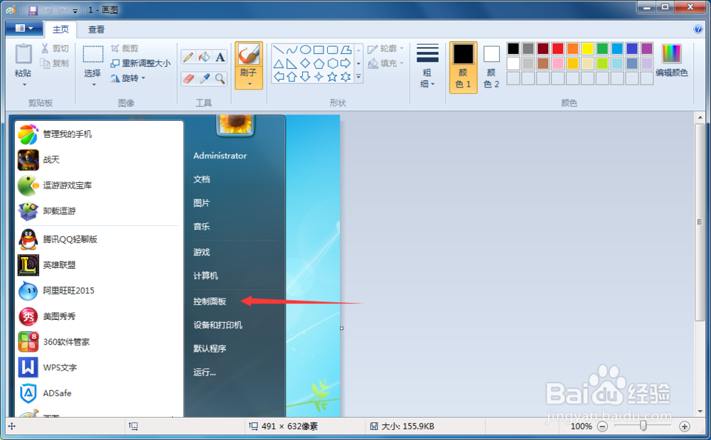
Task: Save the drawing via the quick-access floppy icon
Action: 33,10
